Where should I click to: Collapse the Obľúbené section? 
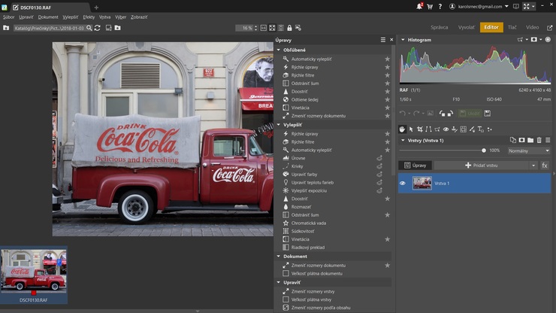point(279,50)
